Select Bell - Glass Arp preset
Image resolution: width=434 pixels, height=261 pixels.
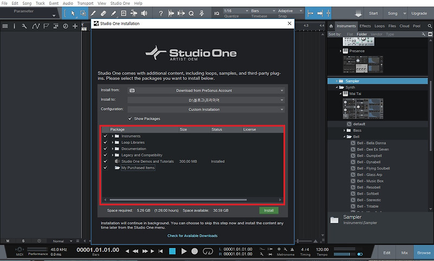point(369,174)
